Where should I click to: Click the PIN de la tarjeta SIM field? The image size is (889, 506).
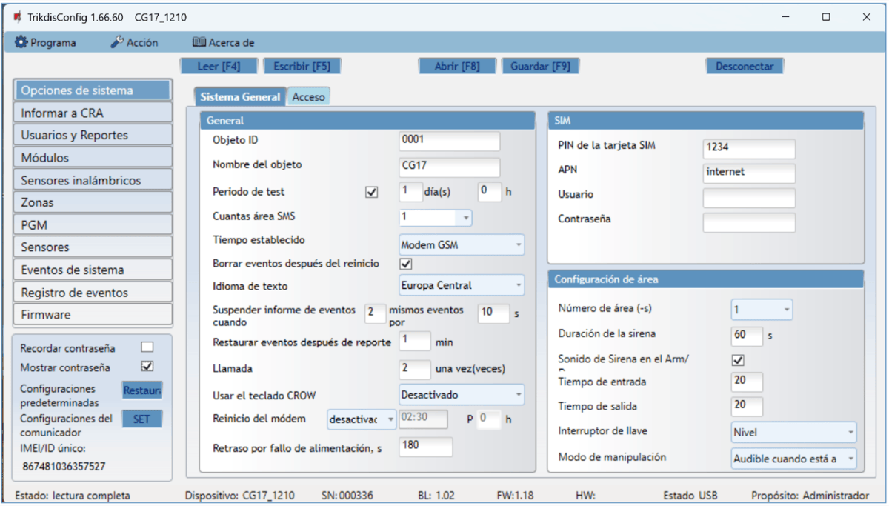[748, 148]
